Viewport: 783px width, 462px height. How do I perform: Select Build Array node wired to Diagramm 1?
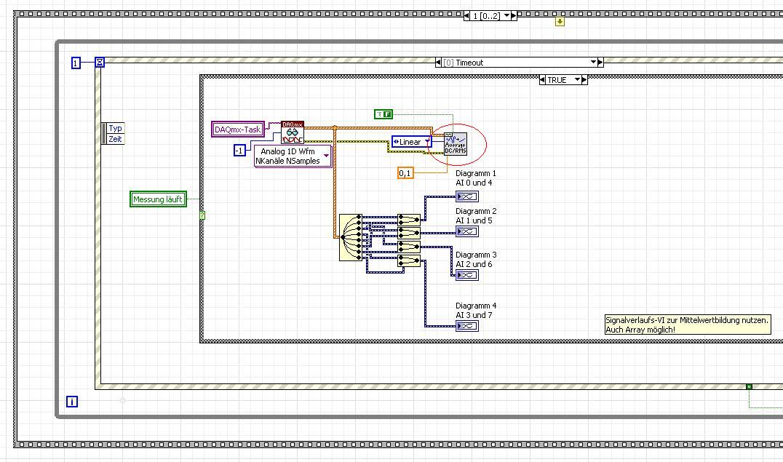409,219
